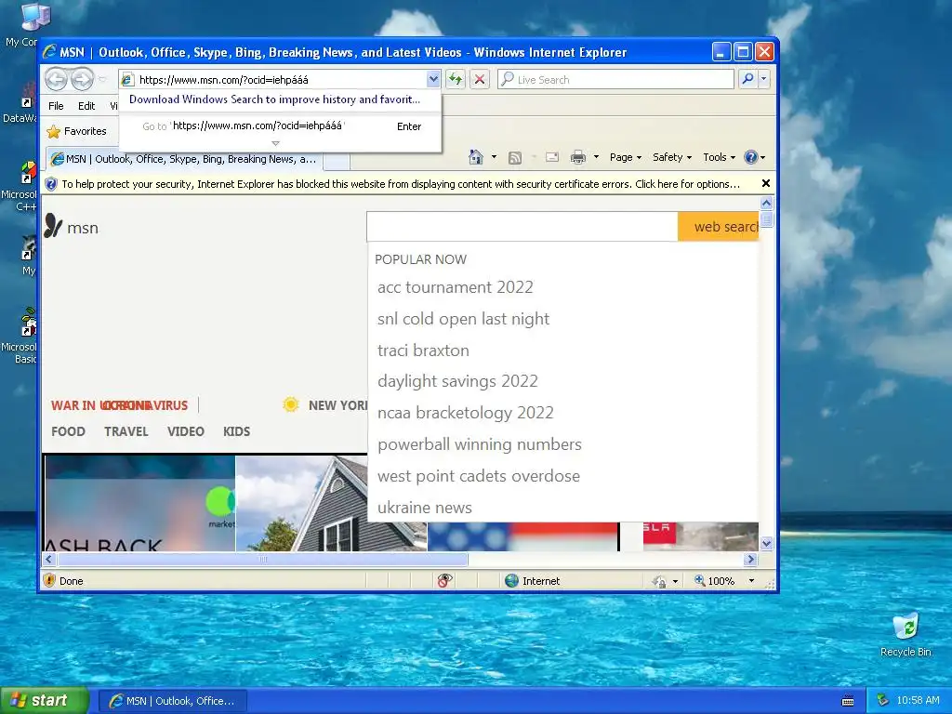Refresh the page using the green arrows icon
Viewport: 952px width, 714px height.
tap(456, 79)
